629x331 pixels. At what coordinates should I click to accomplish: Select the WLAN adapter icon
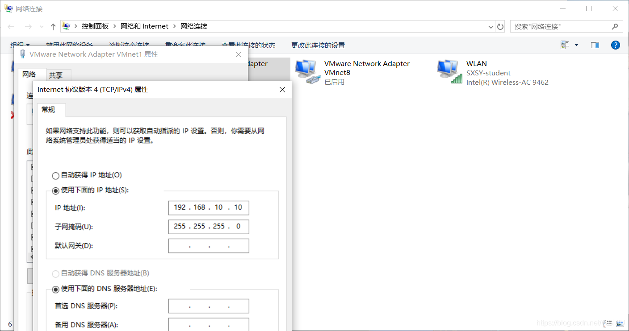(x=450, y=72)
